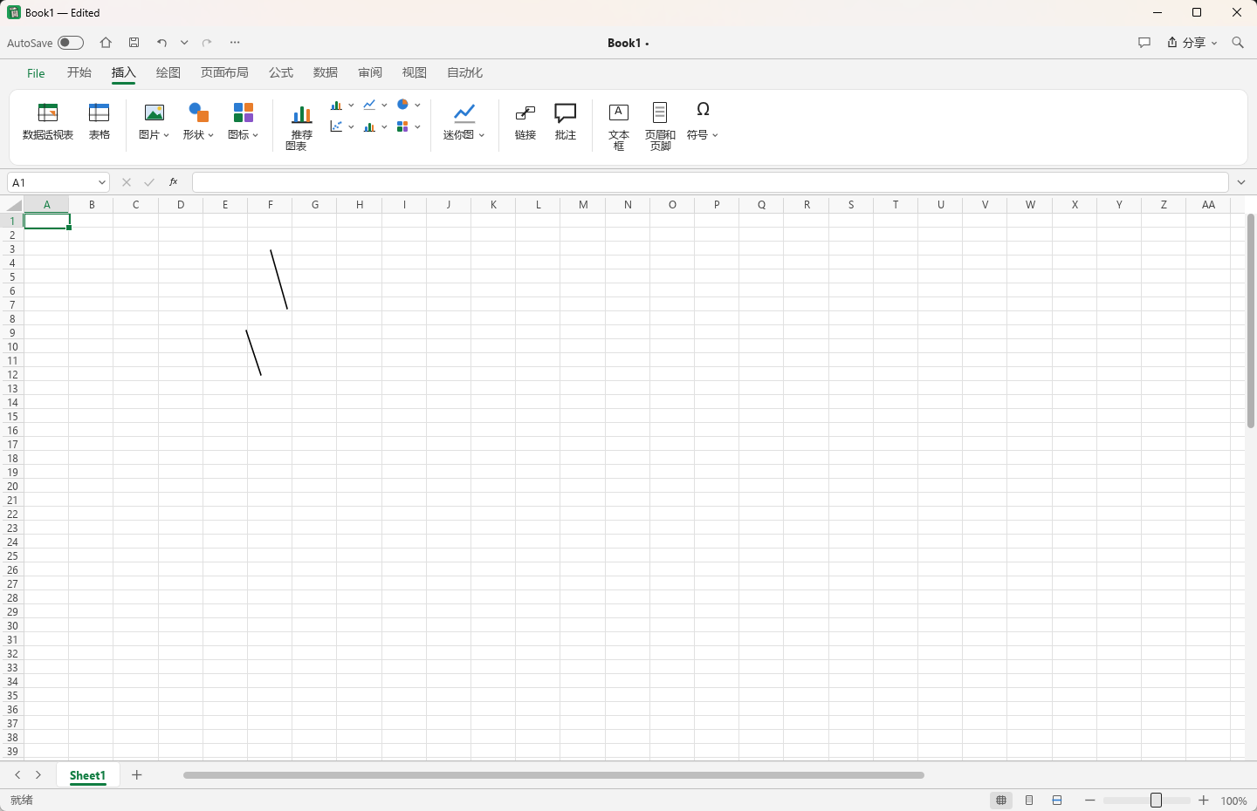Expand the formula bar chevron
Viewport: 1257px width, 811px height.
click(1241, 182)
